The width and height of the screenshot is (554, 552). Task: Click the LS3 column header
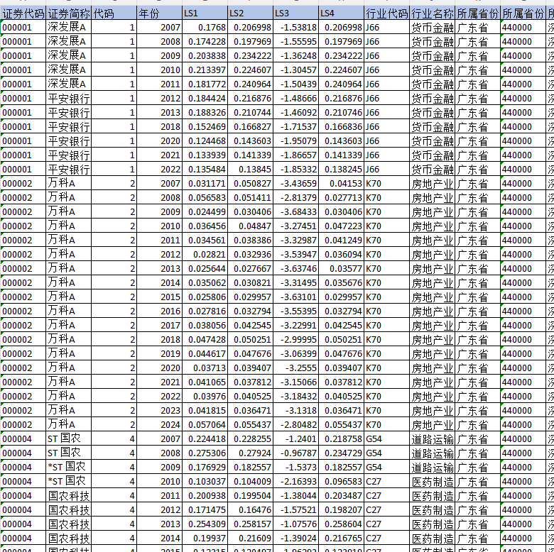pyautogui.click(x=295, y=13)
